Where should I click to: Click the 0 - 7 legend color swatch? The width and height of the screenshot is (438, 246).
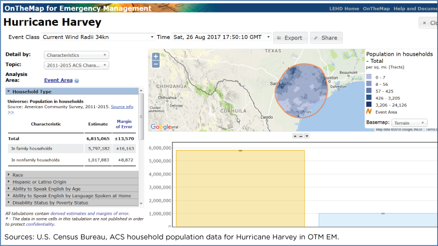[x=369, y=77]
